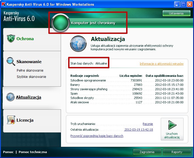
Task: Change startup mode via Ręcznie link
Action: coord(148,124)
